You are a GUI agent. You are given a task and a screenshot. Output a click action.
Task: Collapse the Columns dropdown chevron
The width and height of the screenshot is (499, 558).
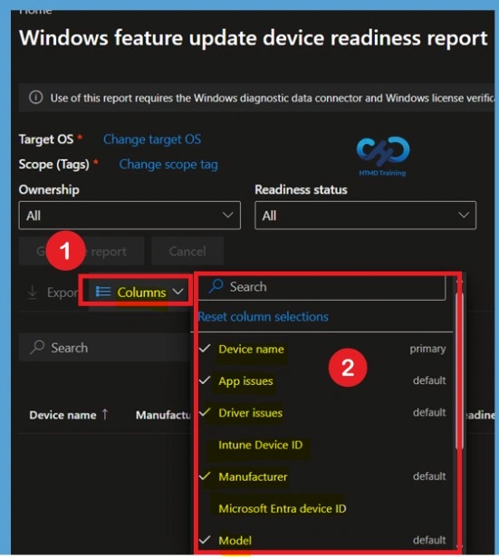pyautogui.click(x=178, y=292)
